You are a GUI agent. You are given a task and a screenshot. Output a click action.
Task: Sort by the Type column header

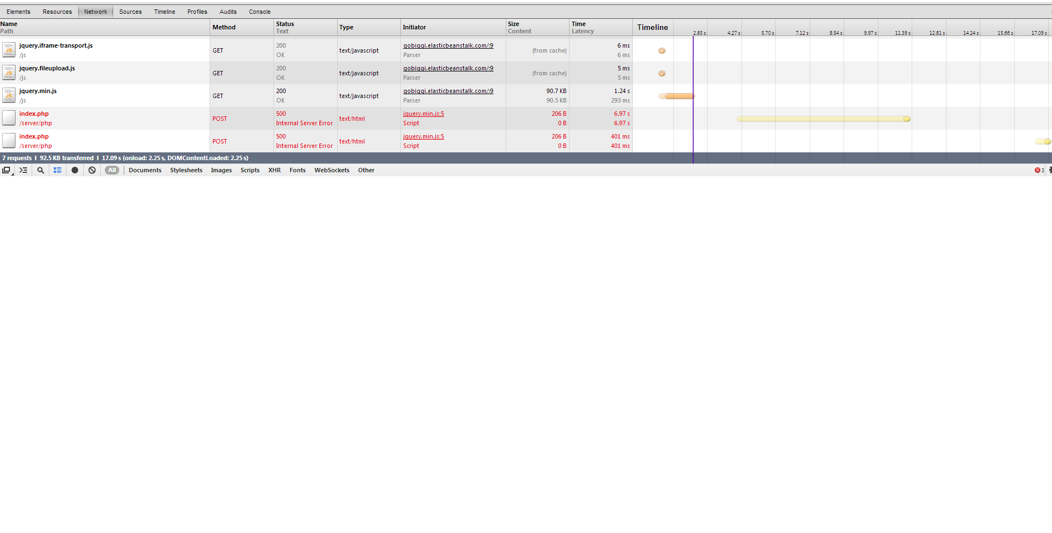pyautogui.click(x=369, y=27)
